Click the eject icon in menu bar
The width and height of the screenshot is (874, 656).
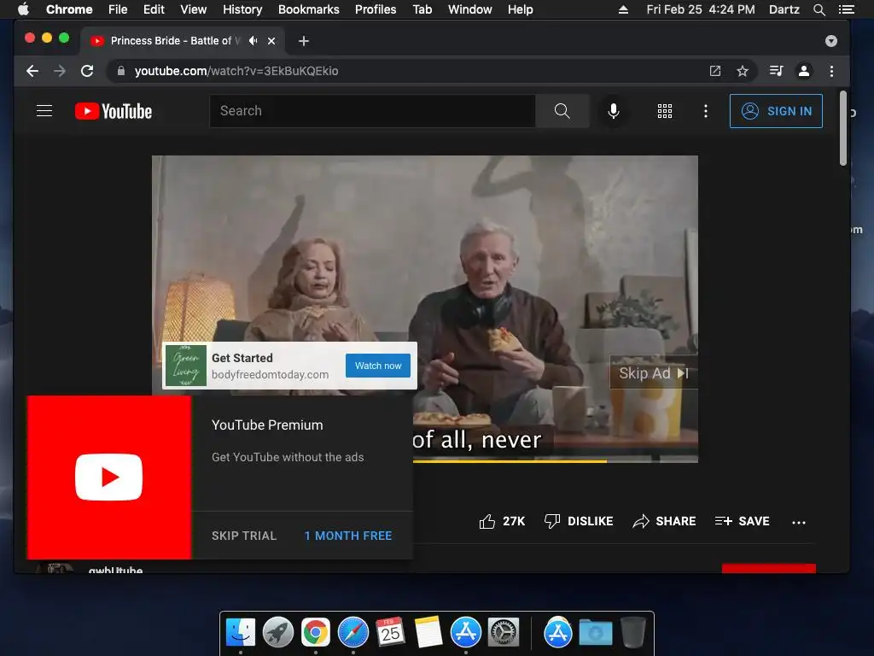click(x=623, y=9)
